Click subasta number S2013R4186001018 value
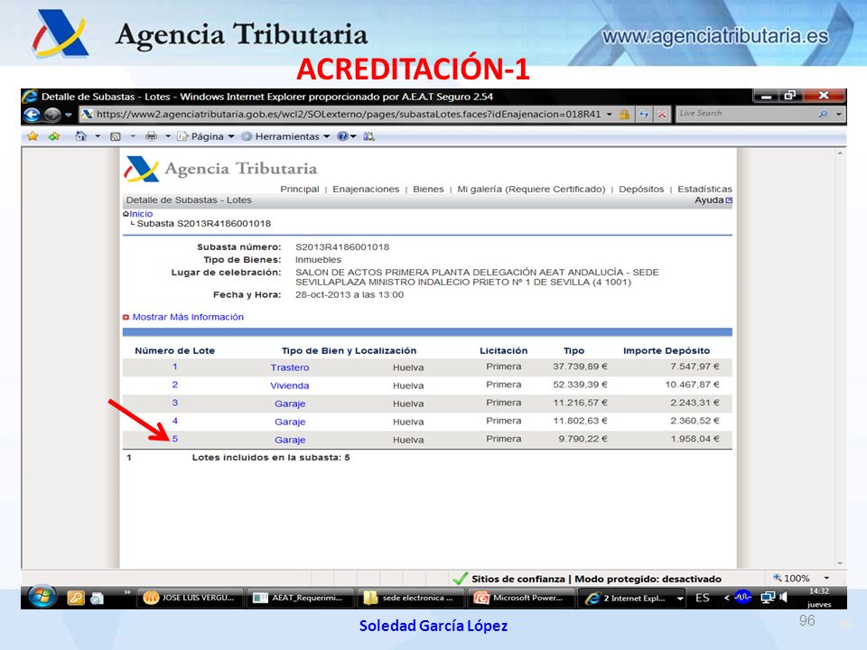This screenshot has height=650, width=867. tap(342, 247)
